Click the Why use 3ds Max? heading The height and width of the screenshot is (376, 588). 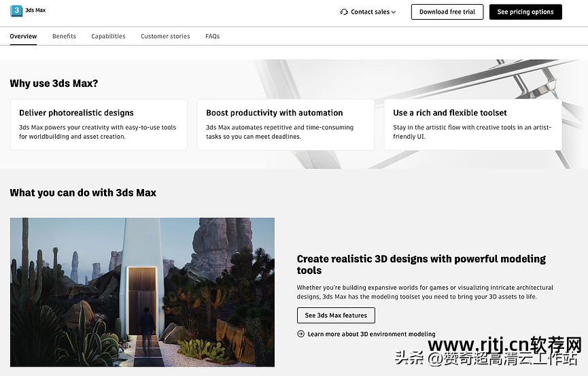[x=54, y=84]
